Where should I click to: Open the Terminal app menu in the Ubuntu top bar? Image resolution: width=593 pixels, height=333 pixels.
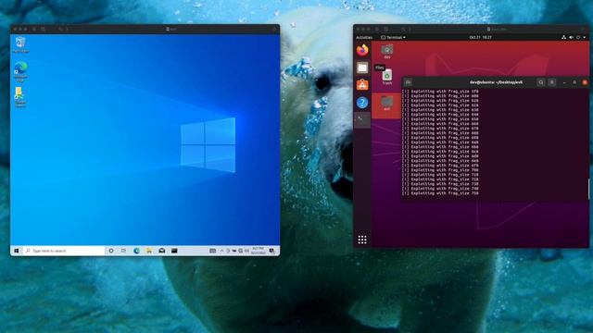(393, 38)
